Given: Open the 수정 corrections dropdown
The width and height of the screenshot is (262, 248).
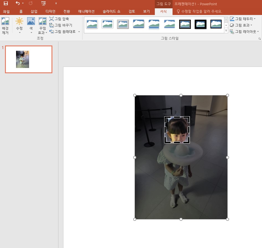Looking at the screenshot, I should pos(19,26).
